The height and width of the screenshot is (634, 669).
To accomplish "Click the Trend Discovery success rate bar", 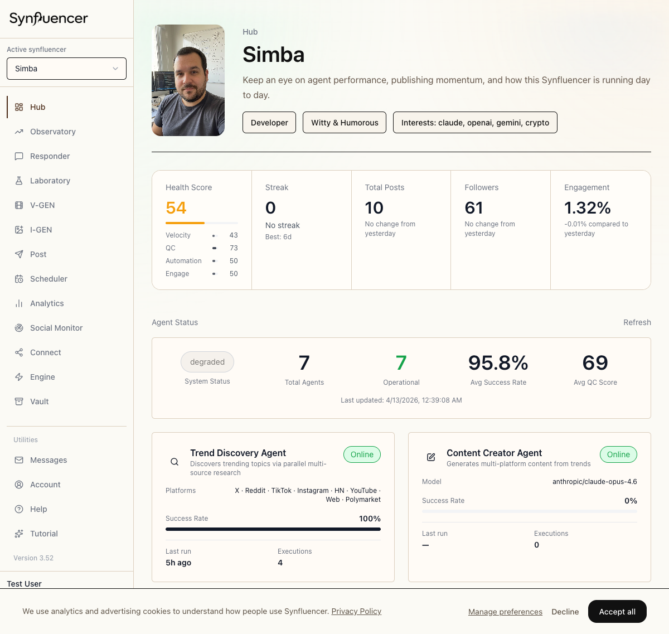I will tap(273, 529).
